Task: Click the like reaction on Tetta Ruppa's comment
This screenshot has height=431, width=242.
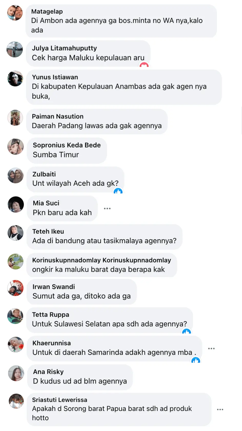Action: pyautogui.click(x=186, y=331)
